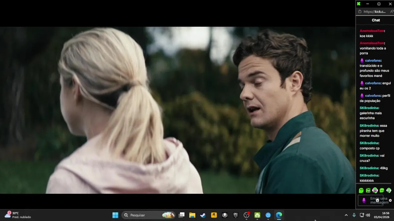Image resolution: width=394 pixels, height=221 pixels.
Task: Click the message text 'koe kkkk'
Action: [366, 36]
